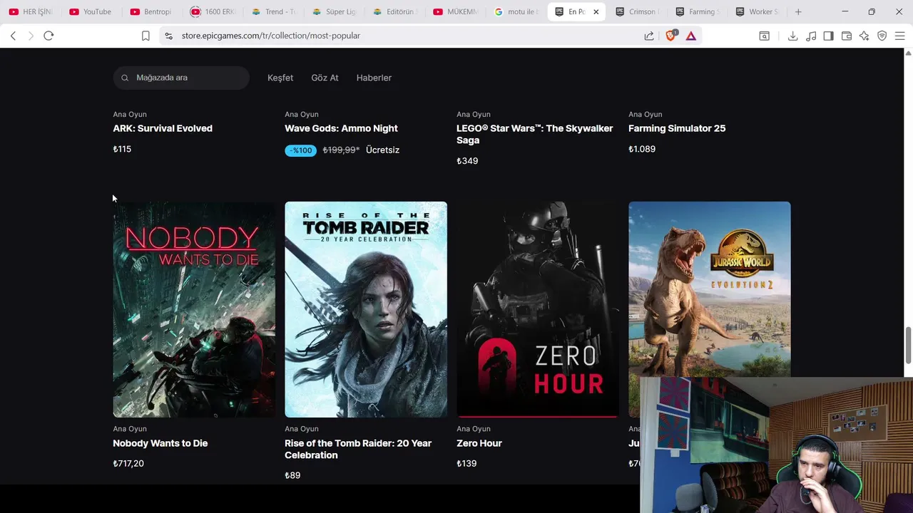The height and width of the screenshot is (513, 913).
Task: Click the 'Ücretsiz' price label
Action: tap(382, 150)
